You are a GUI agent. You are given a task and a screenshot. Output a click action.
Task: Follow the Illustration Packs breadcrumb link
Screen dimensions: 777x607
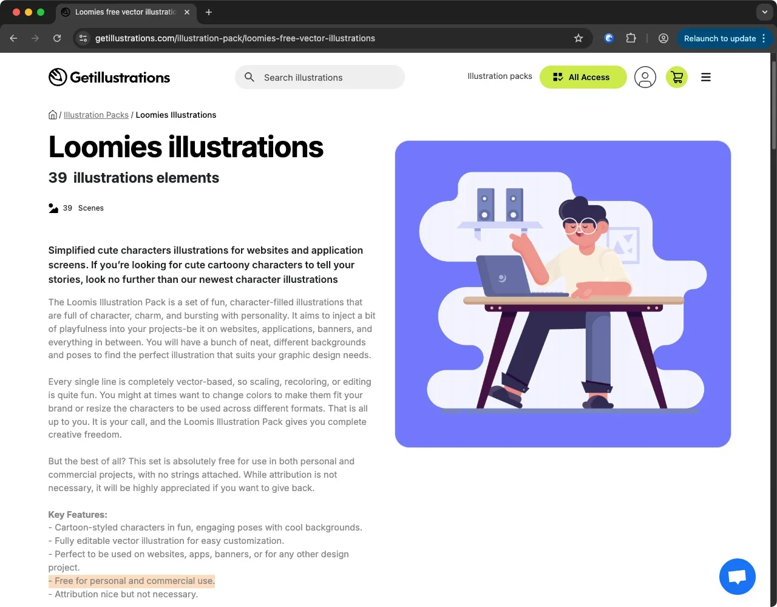[x=96, y=115]
